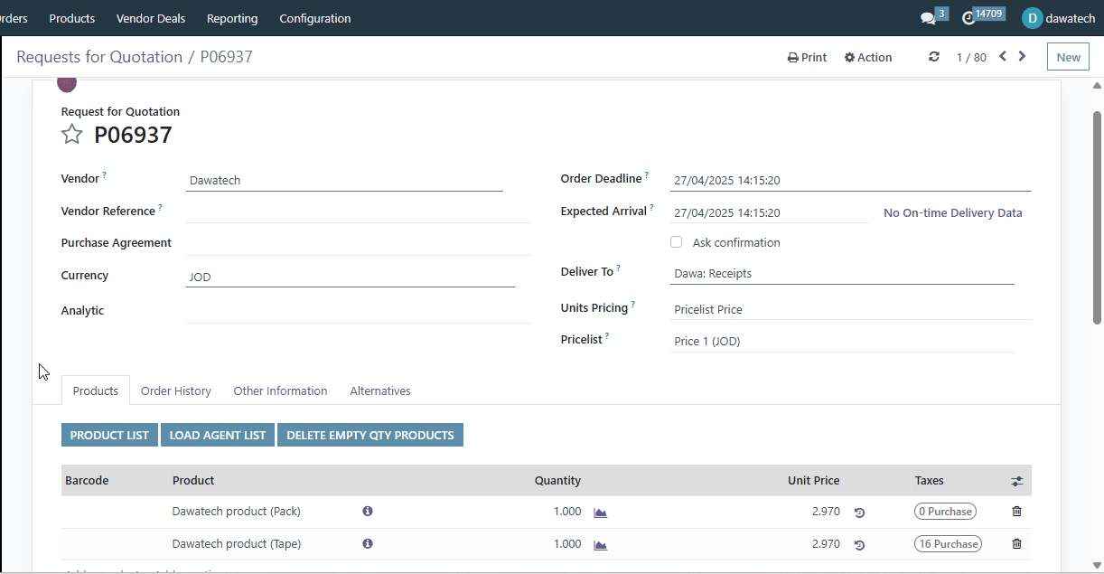This screenshot has width=1104, height=574.
Task: Click unit price 2.970 in Tape row
Action: [x=826, y=544]
